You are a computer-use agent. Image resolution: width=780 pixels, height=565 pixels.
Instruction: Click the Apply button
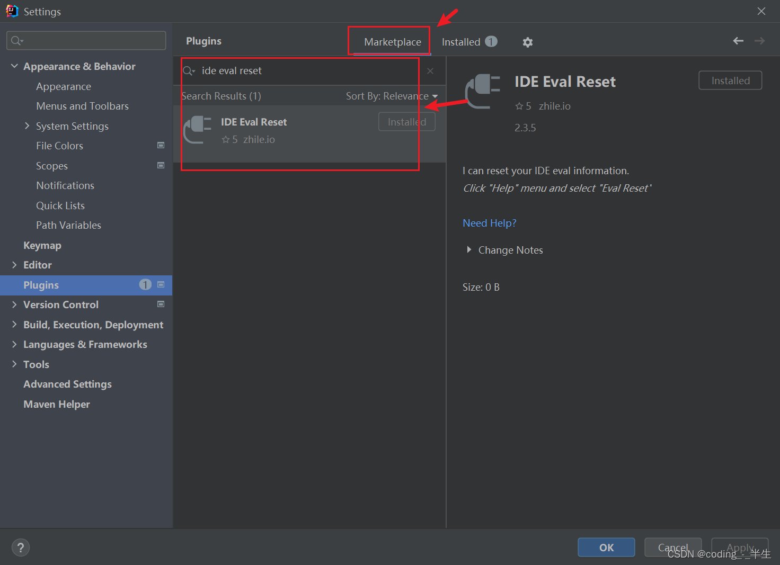pyautogui.click(x=740, y=548)
